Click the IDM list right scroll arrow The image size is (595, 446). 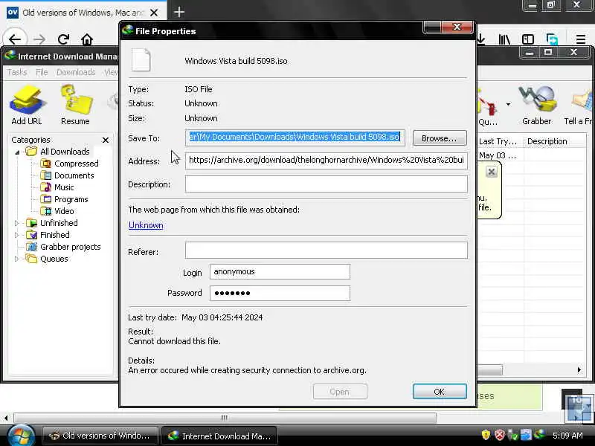[x=579, y=369]
